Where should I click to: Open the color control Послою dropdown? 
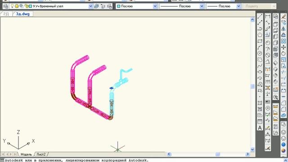(155, 6)
